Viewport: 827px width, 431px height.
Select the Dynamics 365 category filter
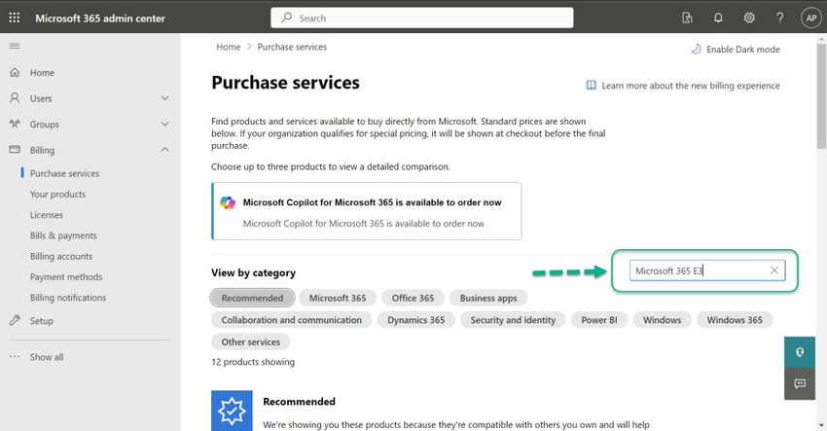pos(416,320)
